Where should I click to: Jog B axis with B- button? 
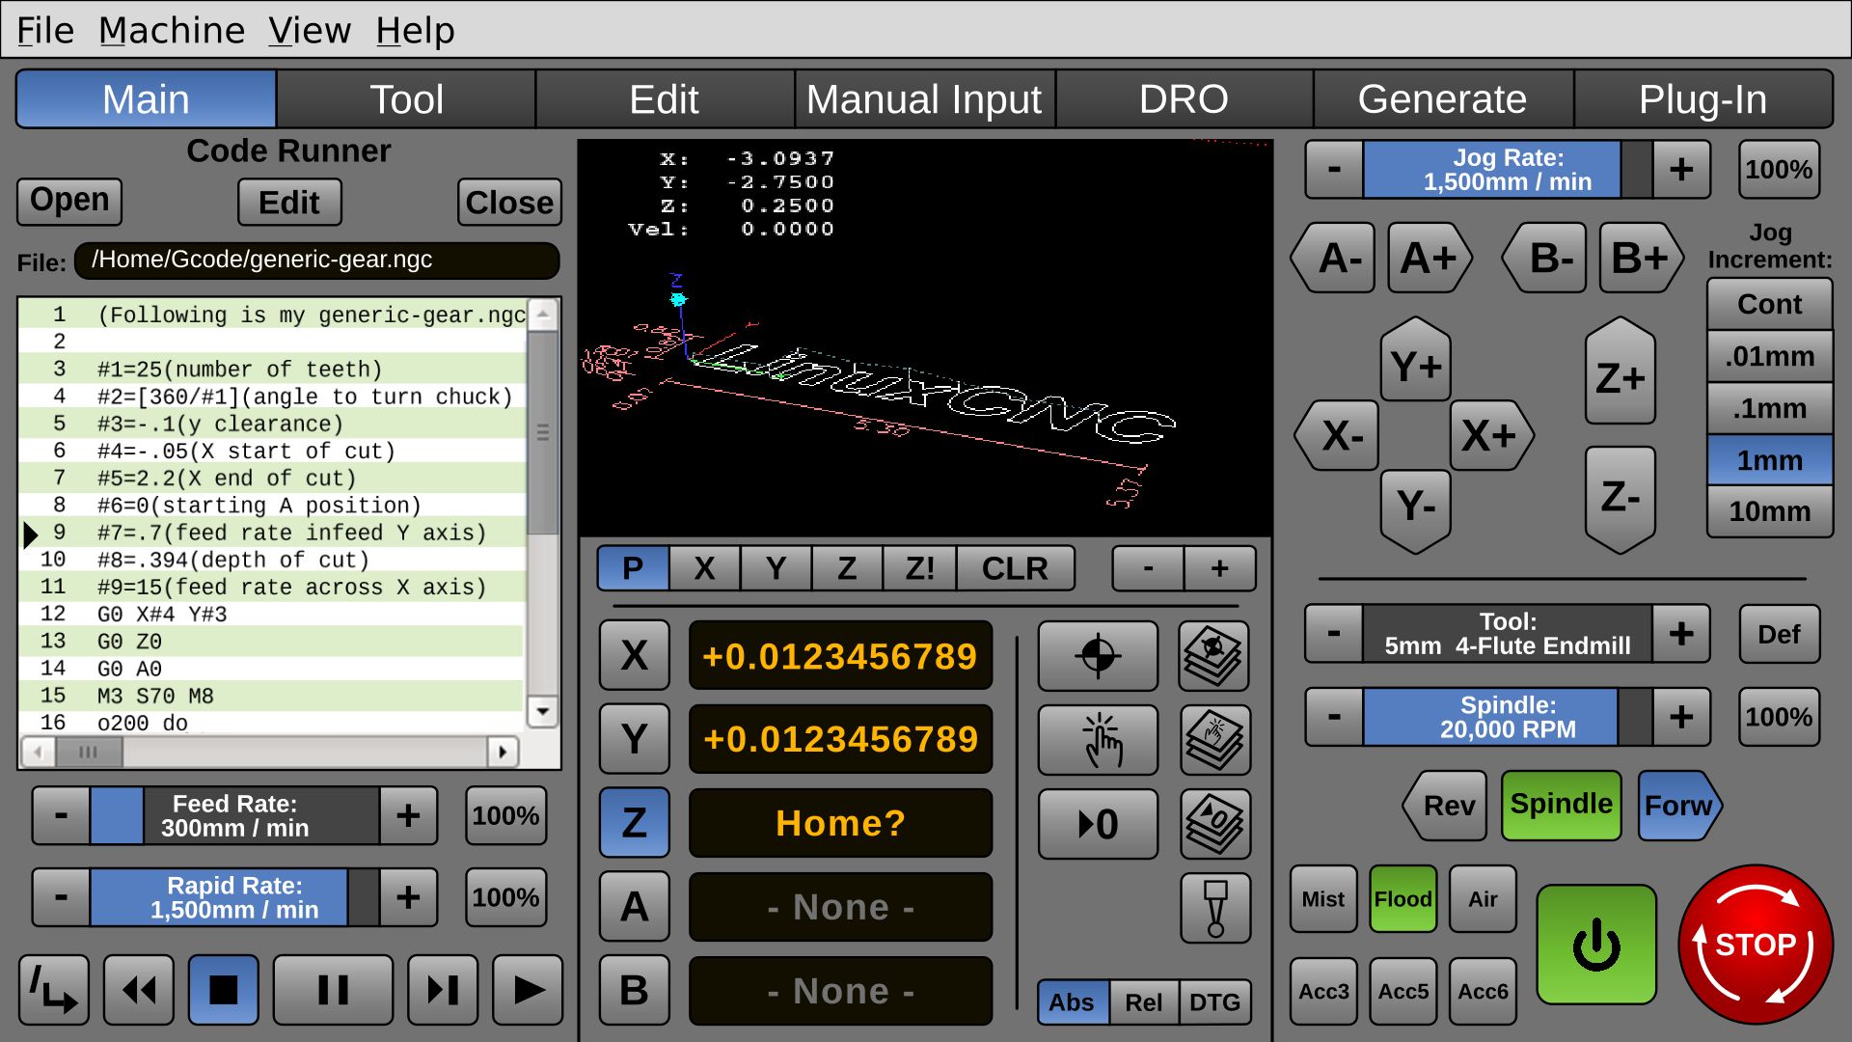[x=1545, y=258]
